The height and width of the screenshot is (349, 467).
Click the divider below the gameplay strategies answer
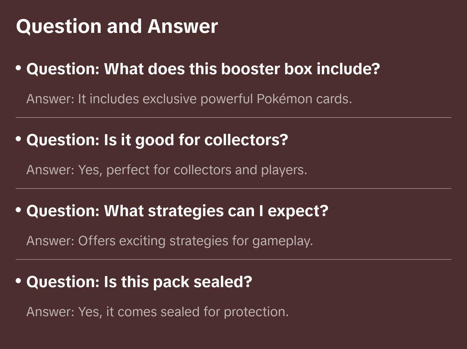[233, 259]
